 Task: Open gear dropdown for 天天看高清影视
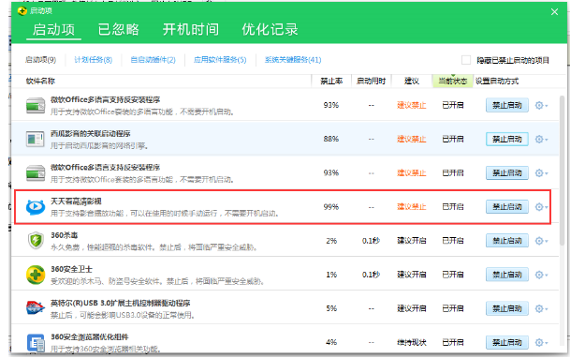[541, 207]
